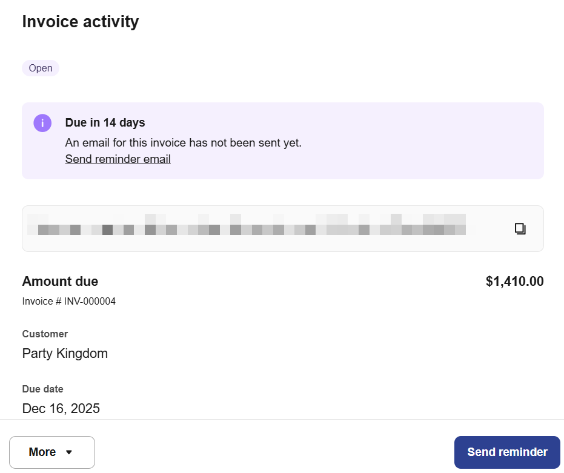
Task: Click the Invoice # label text
Action: coord(41,301)
